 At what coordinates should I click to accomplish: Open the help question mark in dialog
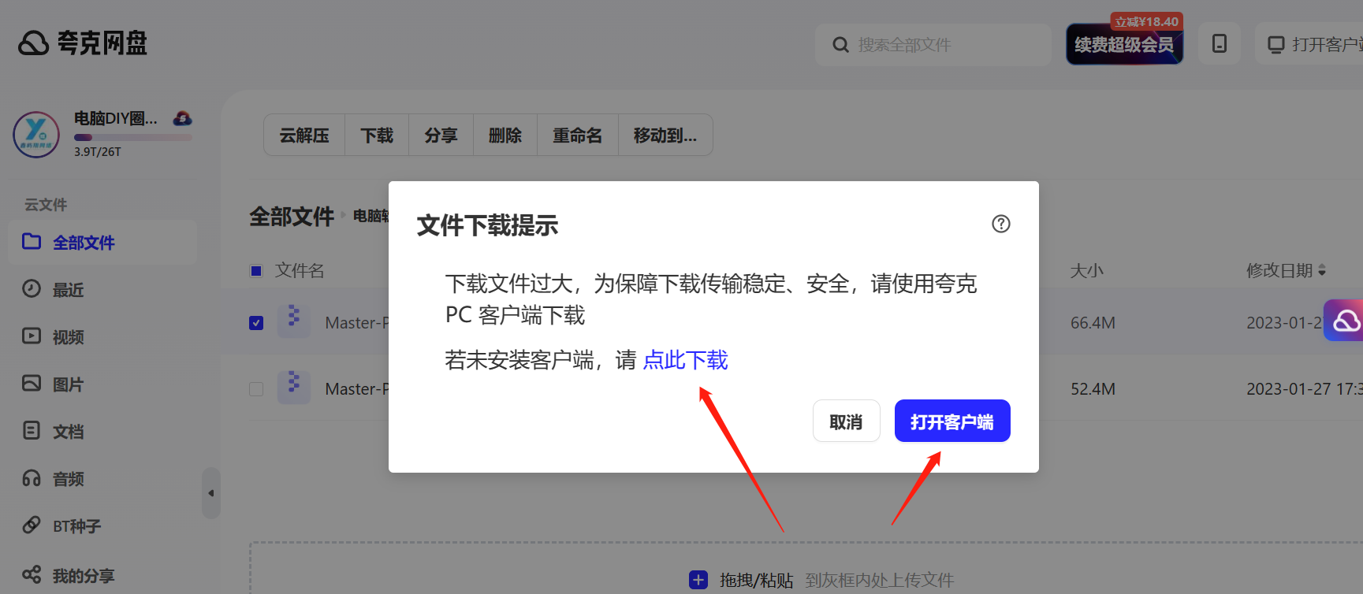tap(1001, 224)
